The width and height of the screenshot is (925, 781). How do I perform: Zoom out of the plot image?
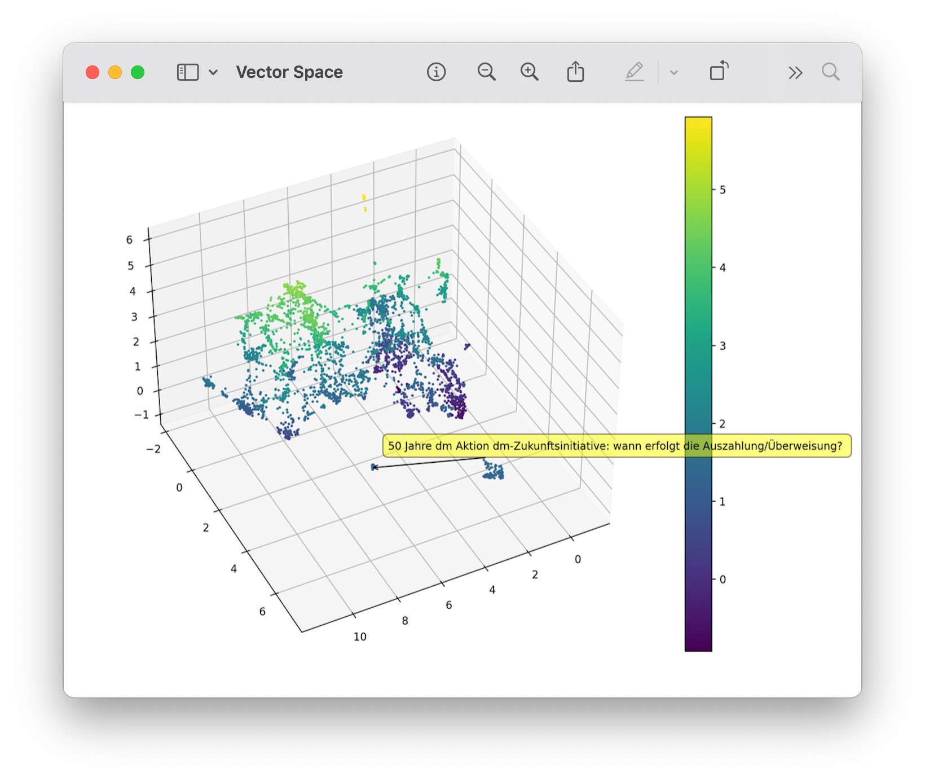(x=486, y=72)
